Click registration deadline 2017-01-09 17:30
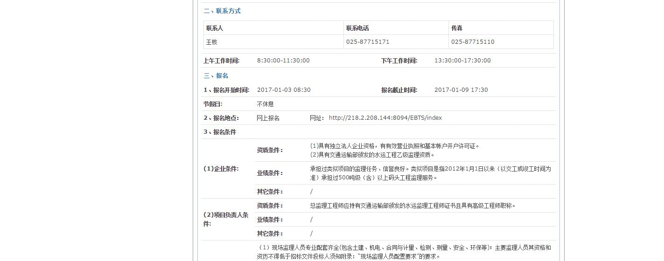The width and height of the screenshot is (664, 261). coord(461,90)
